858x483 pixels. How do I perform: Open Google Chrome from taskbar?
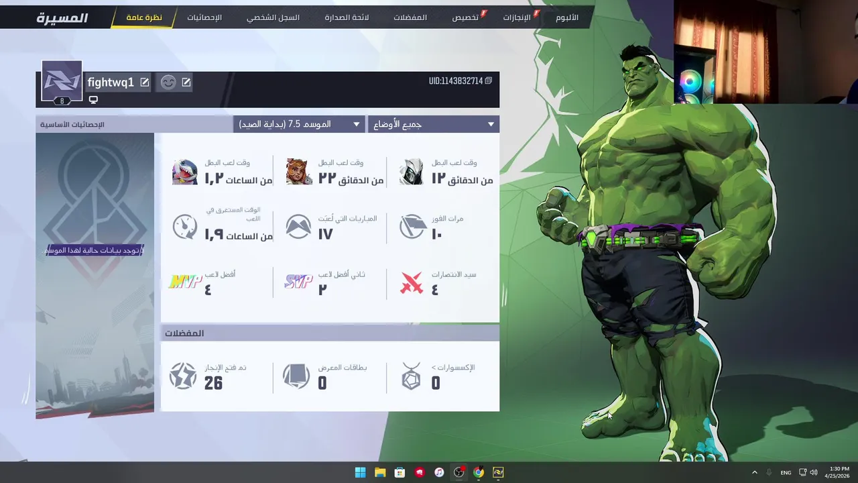[479, 472]
